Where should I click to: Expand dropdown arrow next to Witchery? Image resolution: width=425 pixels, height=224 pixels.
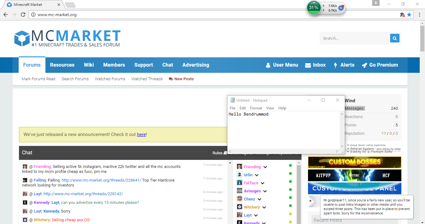pos(264,207)
